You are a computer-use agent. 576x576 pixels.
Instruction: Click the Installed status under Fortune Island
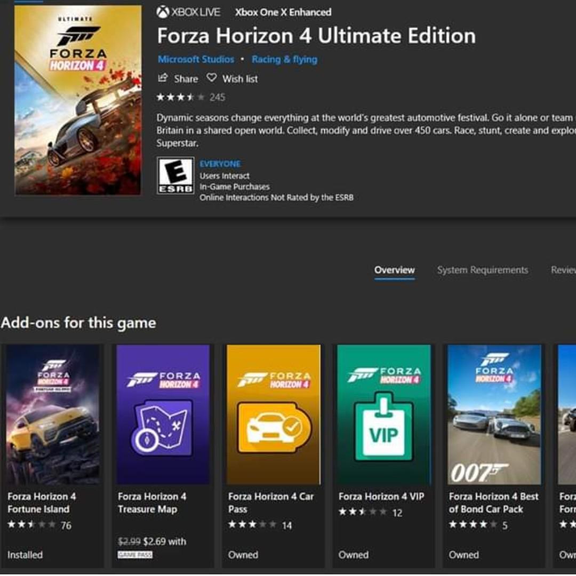(25, 555)
